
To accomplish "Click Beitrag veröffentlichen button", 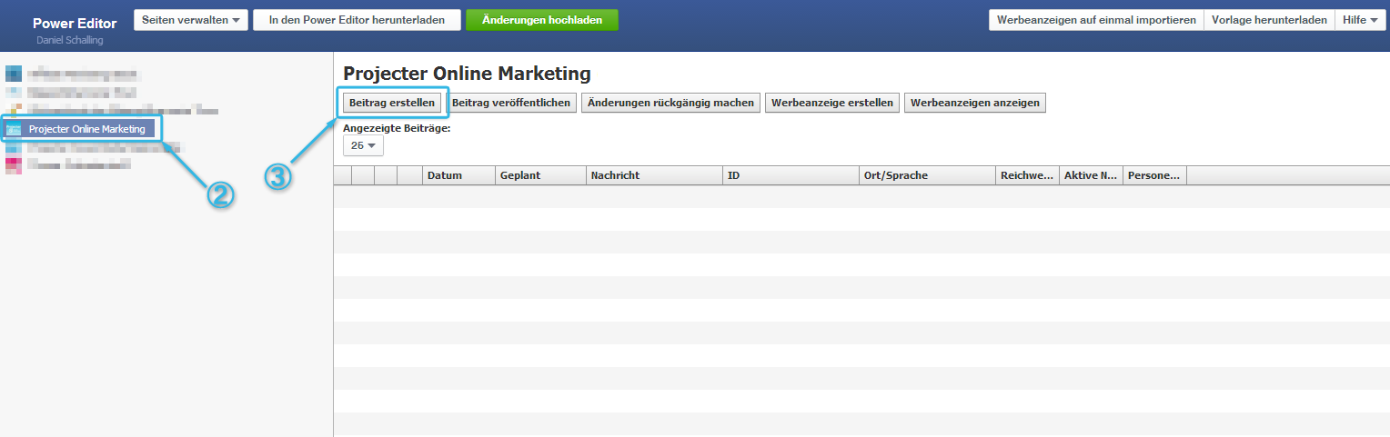I will pos(511,103).
